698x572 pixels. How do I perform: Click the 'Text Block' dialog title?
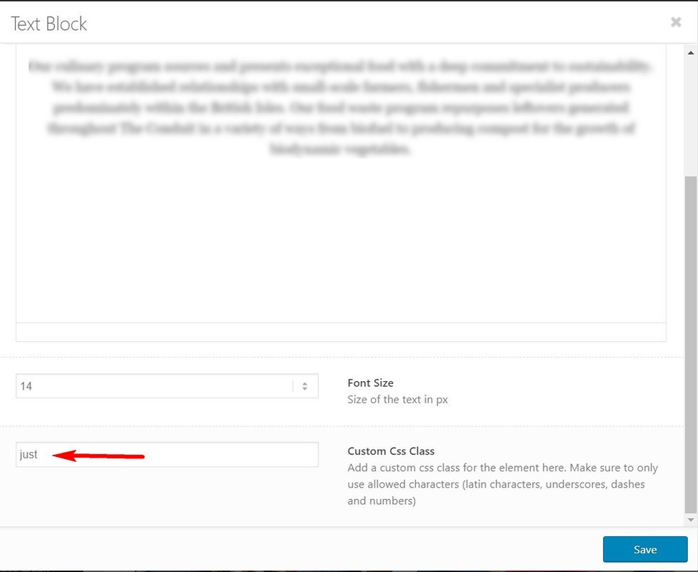click(x=49, y=24)
